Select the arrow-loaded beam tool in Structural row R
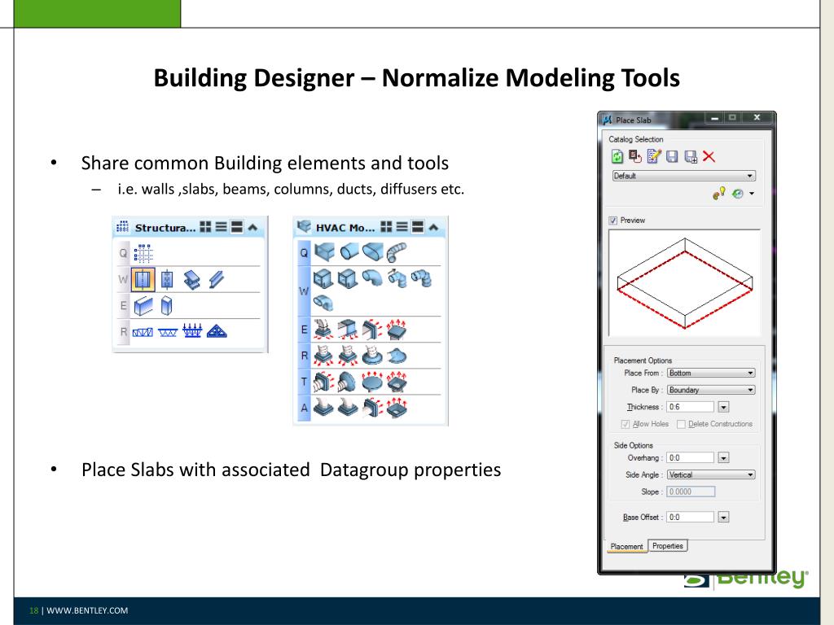The height and width of the screenshot is (625, 834). pyautogui.click(x=192, y=331)
